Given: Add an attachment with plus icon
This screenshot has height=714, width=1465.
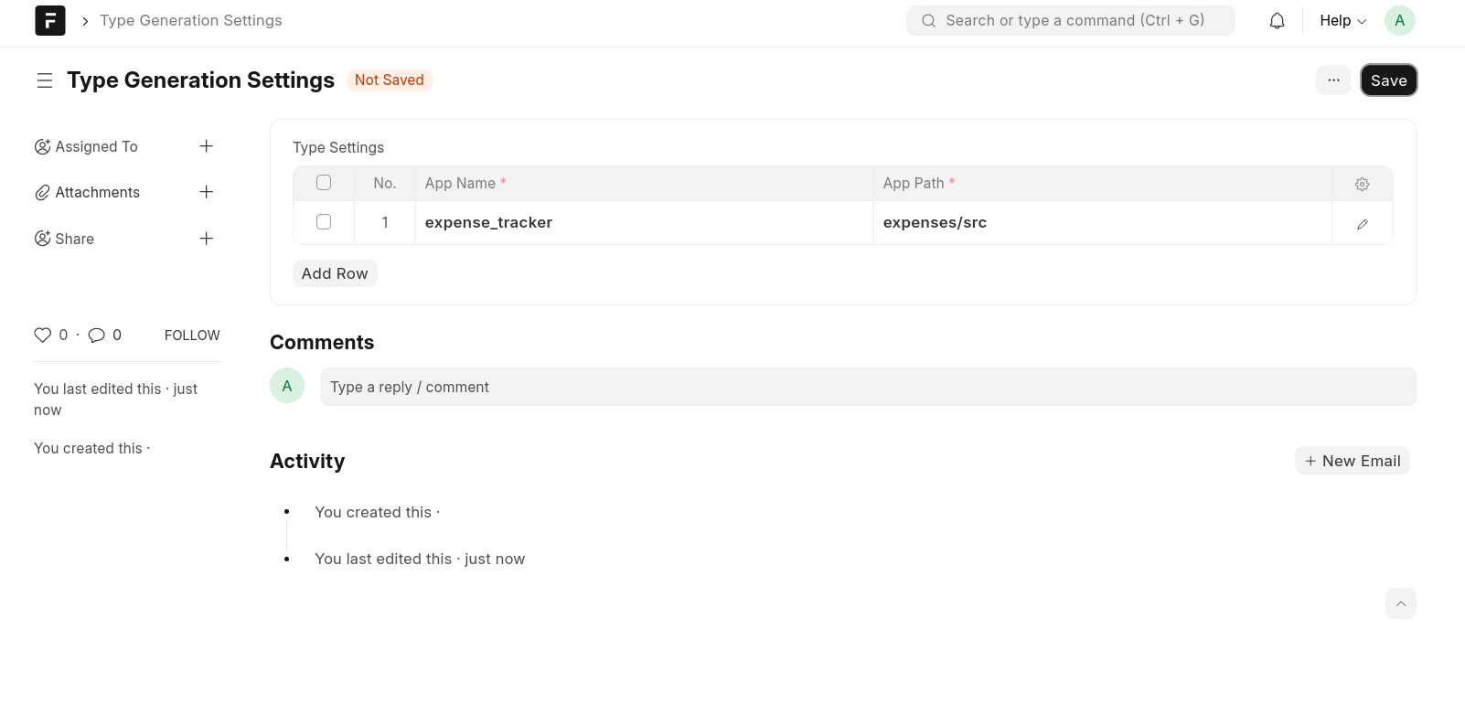Looking at the screenshot, I should pos(207,192).
